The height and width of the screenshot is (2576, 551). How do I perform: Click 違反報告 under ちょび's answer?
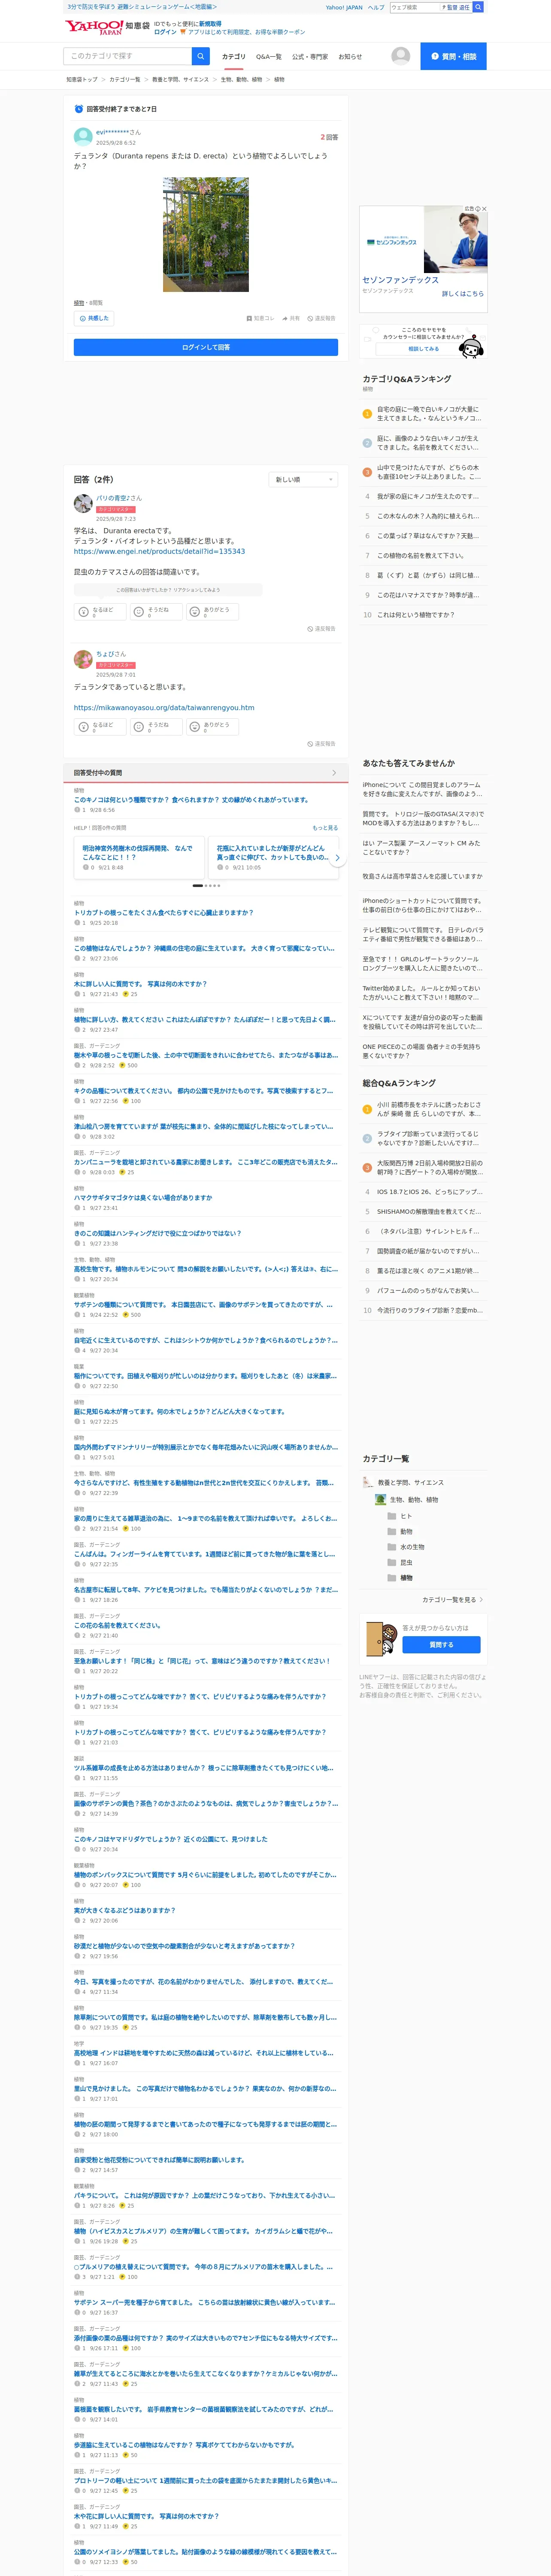pos(321,744)
